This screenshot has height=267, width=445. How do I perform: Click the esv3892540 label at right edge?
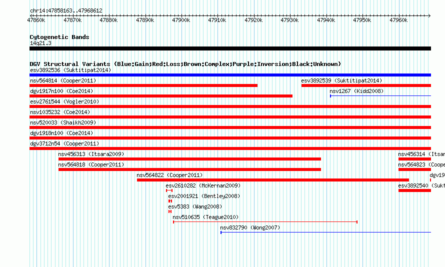421,185
